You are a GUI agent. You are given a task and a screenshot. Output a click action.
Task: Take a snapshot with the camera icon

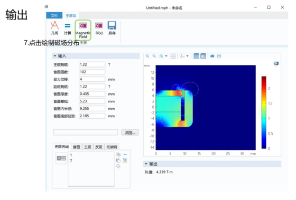212,56
